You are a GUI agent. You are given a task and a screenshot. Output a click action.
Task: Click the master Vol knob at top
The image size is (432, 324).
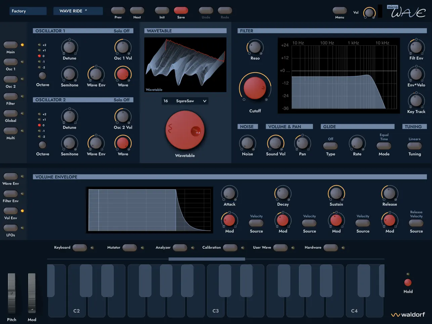pos(369,13)
